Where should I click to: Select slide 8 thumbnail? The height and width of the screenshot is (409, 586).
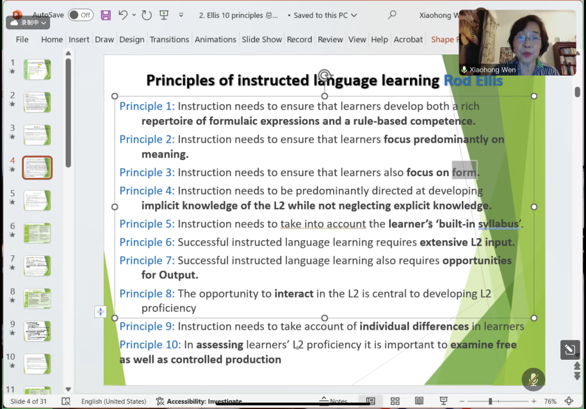click(37, 298)
